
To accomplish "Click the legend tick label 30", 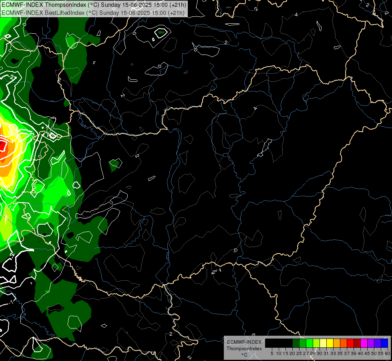I will point(320,353).
